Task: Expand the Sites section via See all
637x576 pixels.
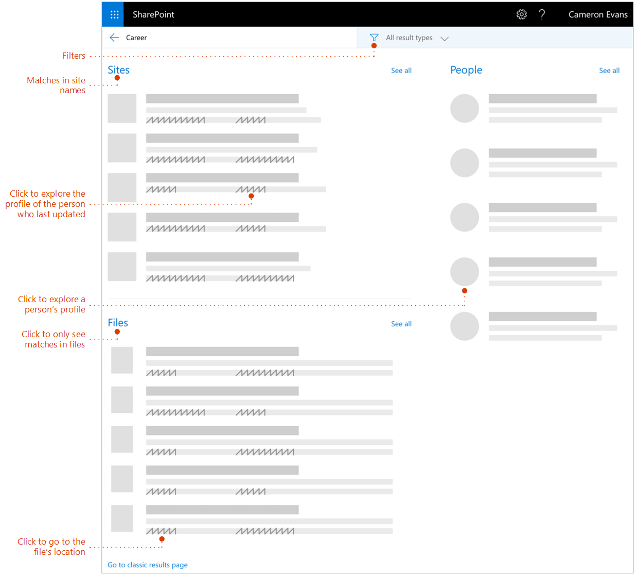Action: point(401,71)
